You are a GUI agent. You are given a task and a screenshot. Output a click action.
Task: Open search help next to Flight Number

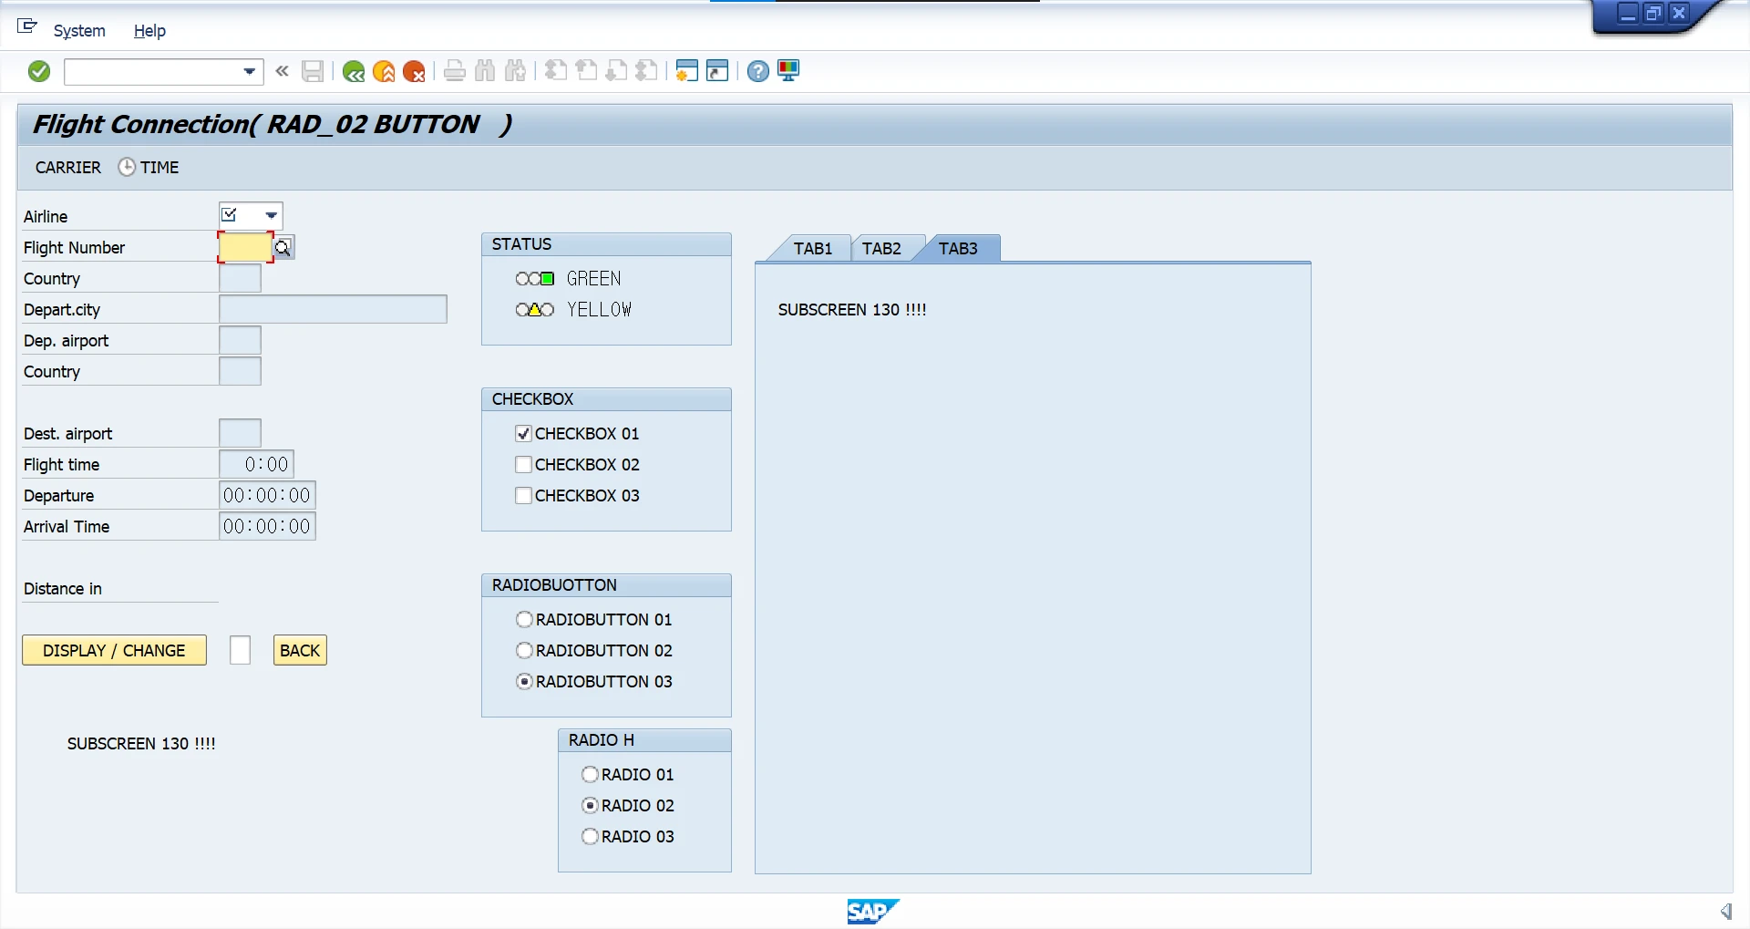point(283,247)
